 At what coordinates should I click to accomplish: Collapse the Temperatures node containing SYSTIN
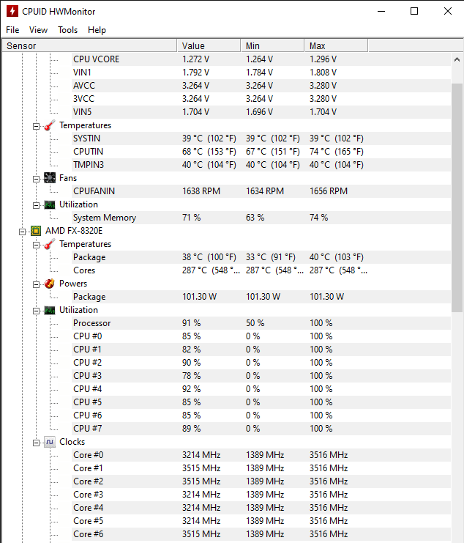tap(36, 126)
